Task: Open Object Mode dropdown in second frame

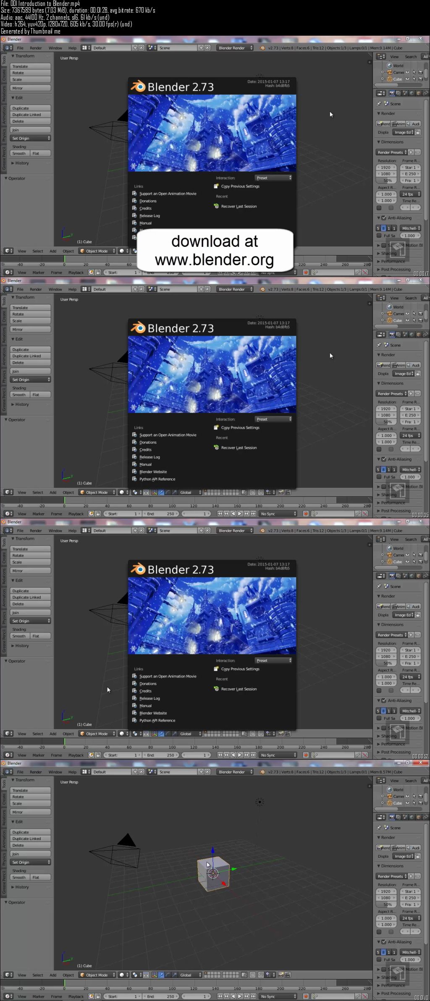Action: (x=97, y=492)
